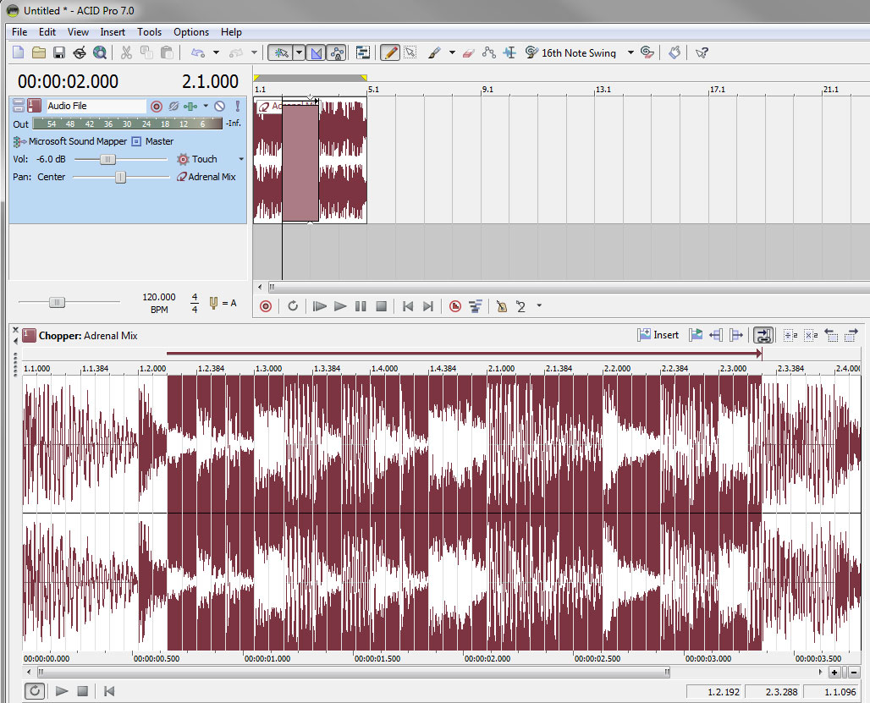Click the Cut scissors icon
This screenshot has height=703, width=870.
(x=126, y=52)
